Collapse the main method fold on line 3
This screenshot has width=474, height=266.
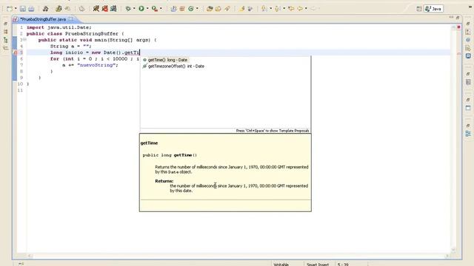24,40
